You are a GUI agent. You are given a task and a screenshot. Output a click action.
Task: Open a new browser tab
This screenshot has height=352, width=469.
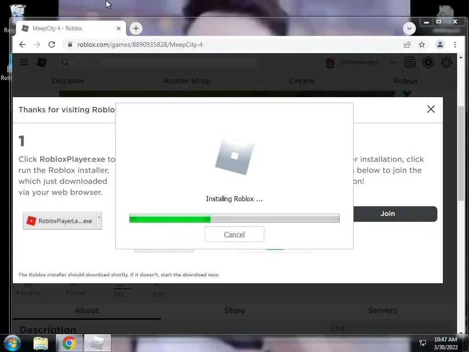[x=136, y=28]
